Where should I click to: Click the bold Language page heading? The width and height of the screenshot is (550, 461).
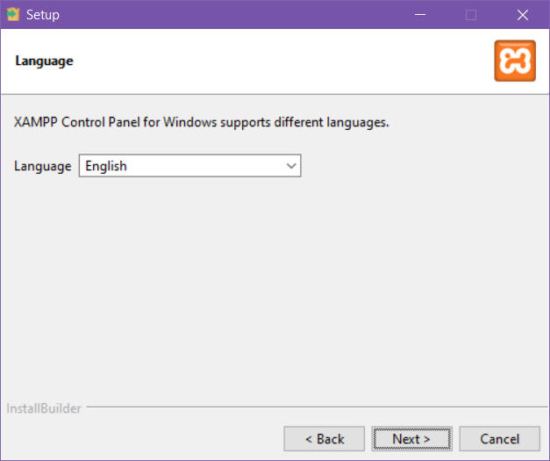pyautogui.click(x=44, y=61)
